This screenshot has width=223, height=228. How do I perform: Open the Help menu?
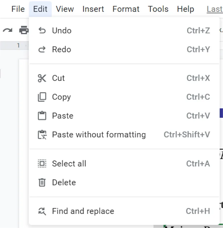pyautogui.click(x=185, y=9)
